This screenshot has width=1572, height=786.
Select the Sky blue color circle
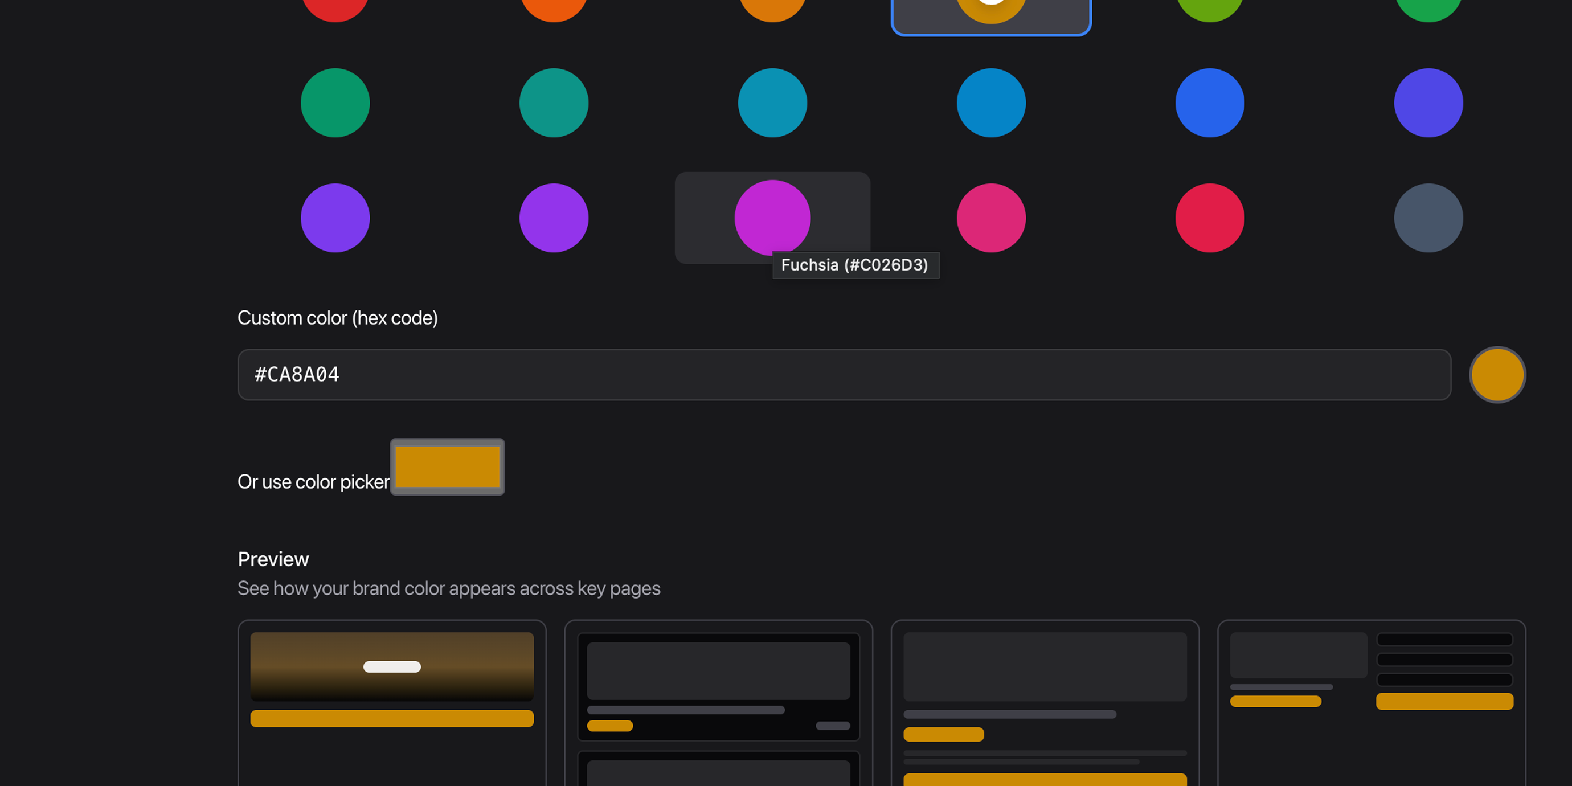990,103
